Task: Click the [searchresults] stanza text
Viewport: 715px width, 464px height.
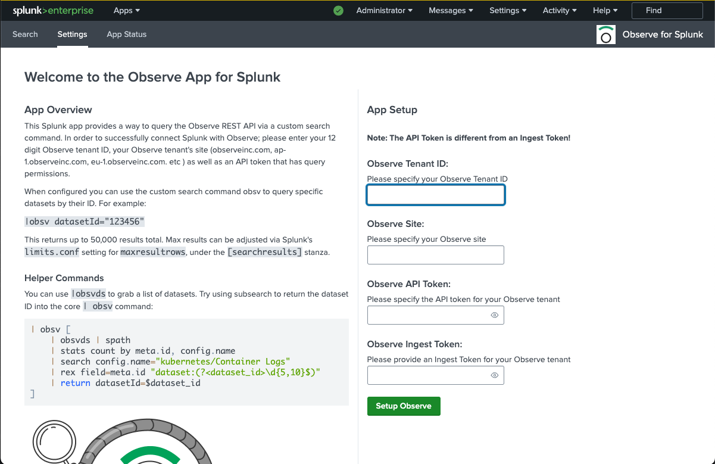Action: (x=266, y=252)
